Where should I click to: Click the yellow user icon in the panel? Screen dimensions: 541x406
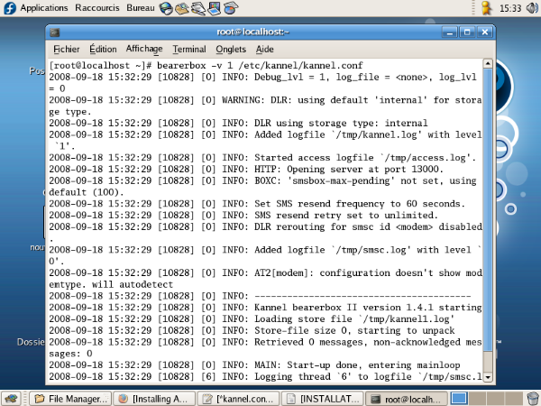[x=487, y=8]
